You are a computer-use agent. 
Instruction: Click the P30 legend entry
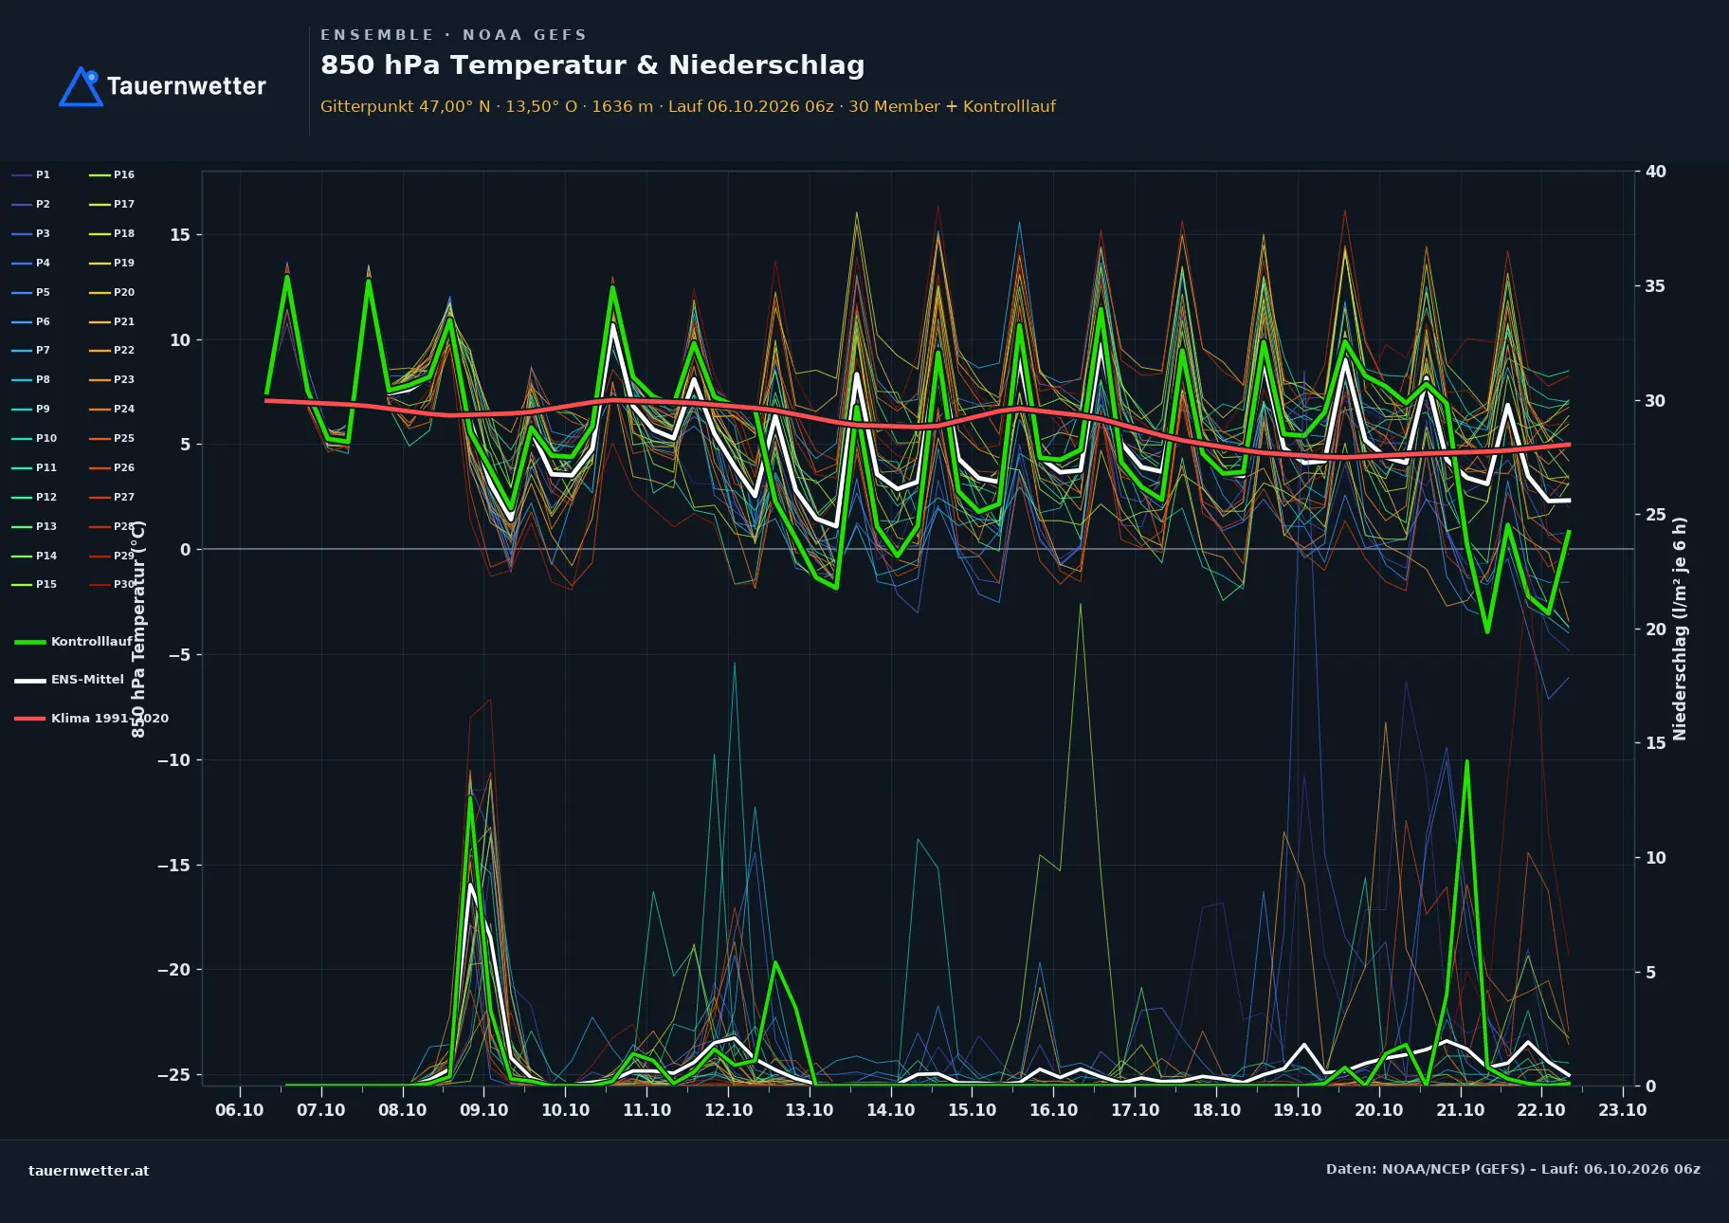[x=112, y=584]
